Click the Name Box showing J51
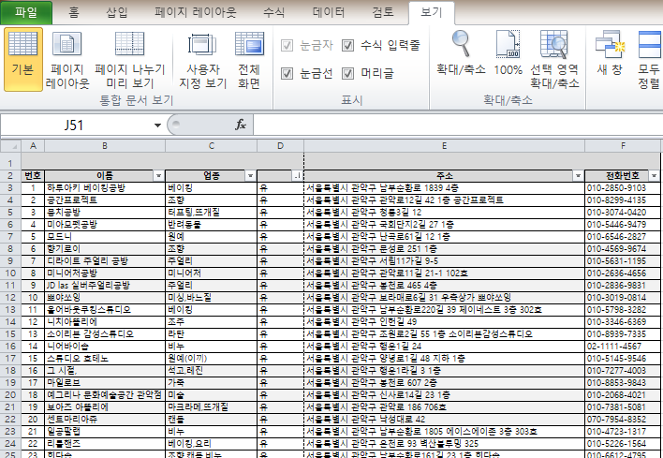The width and height of the screenshot is (663, 458). [74, 126]
